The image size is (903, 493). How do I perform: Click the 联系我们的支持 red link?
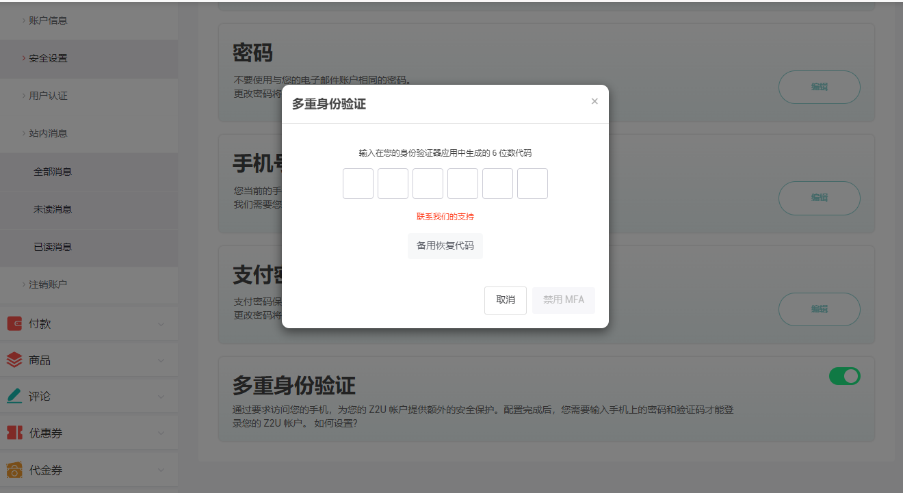[445, 217]
